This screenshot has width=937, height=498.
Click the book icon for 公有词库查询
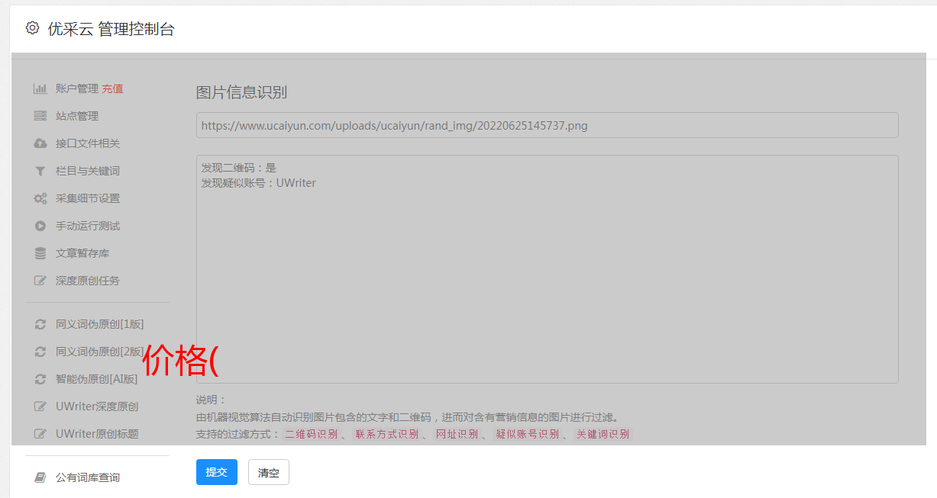point(40,477)
